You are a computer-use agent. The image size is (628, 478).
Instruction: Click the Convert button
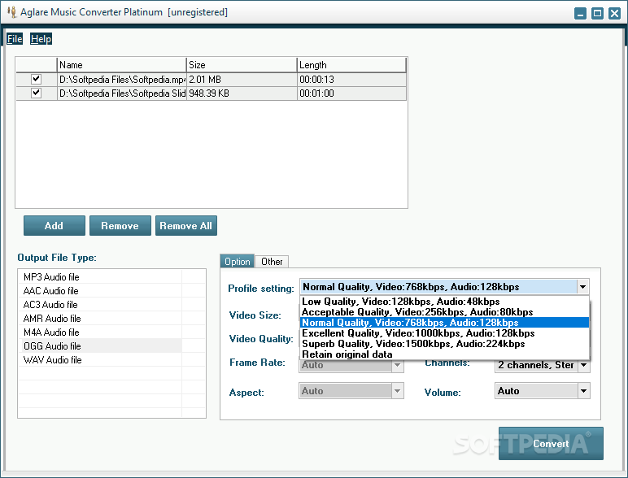point(551,444)
